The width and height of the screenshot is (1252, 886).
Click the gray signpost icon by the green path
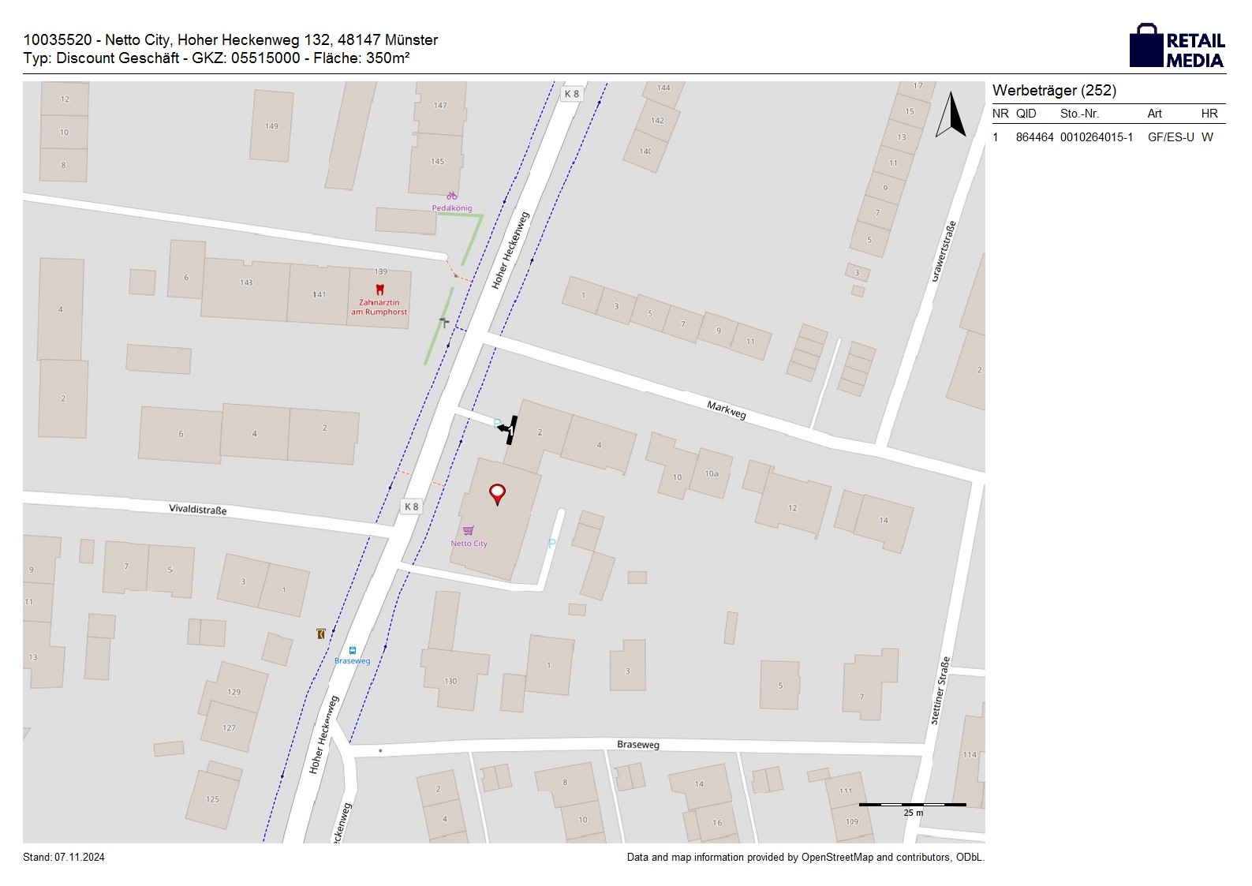click(x=444, y=322)
